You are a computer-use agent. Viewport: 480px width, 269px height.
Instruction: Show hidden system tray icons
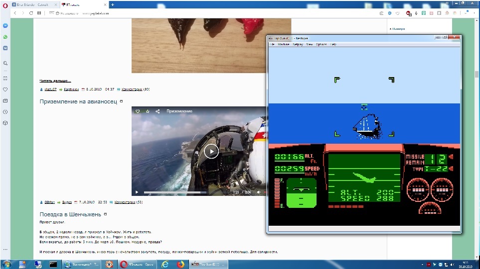[x=422, y=265]
